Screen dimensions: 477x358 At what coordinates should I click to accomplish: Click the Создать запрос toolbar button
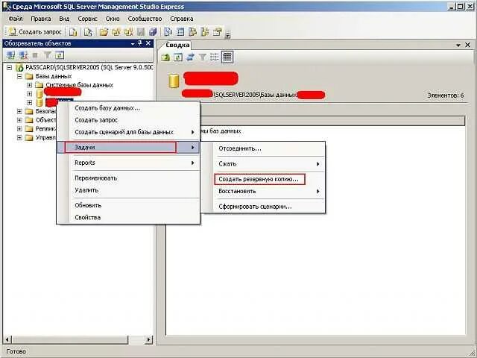point(35,31)
